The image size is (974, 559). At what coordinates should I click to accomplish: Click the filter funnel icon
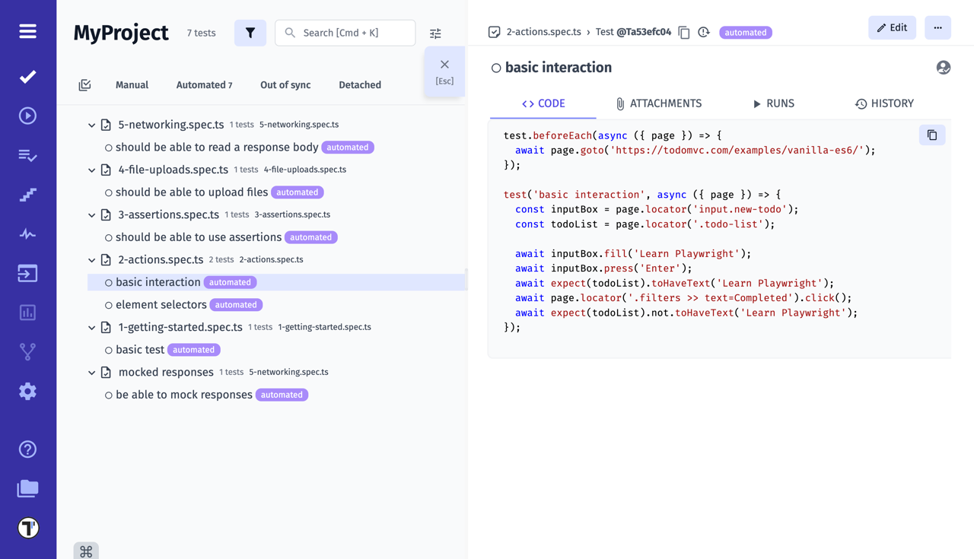[x=250, y=33]
